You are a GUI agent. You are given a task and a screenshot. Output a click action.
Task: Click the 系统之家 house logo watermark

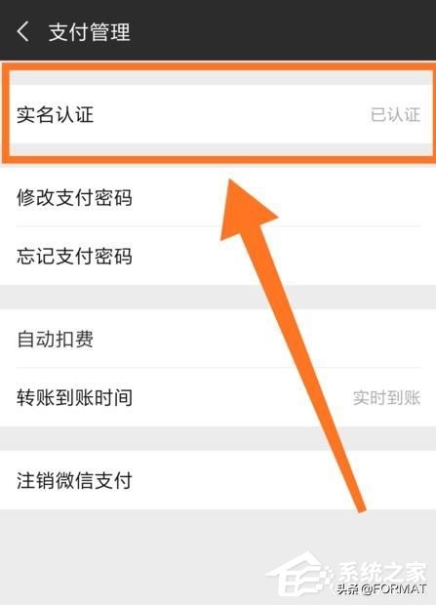pos(301,575)
